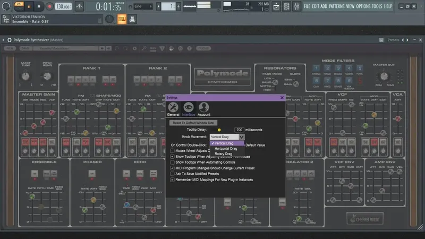Select mode filter 3 ORGAN button
The image size is (425, 239).
pyautogui.click(x=338, y=68)
